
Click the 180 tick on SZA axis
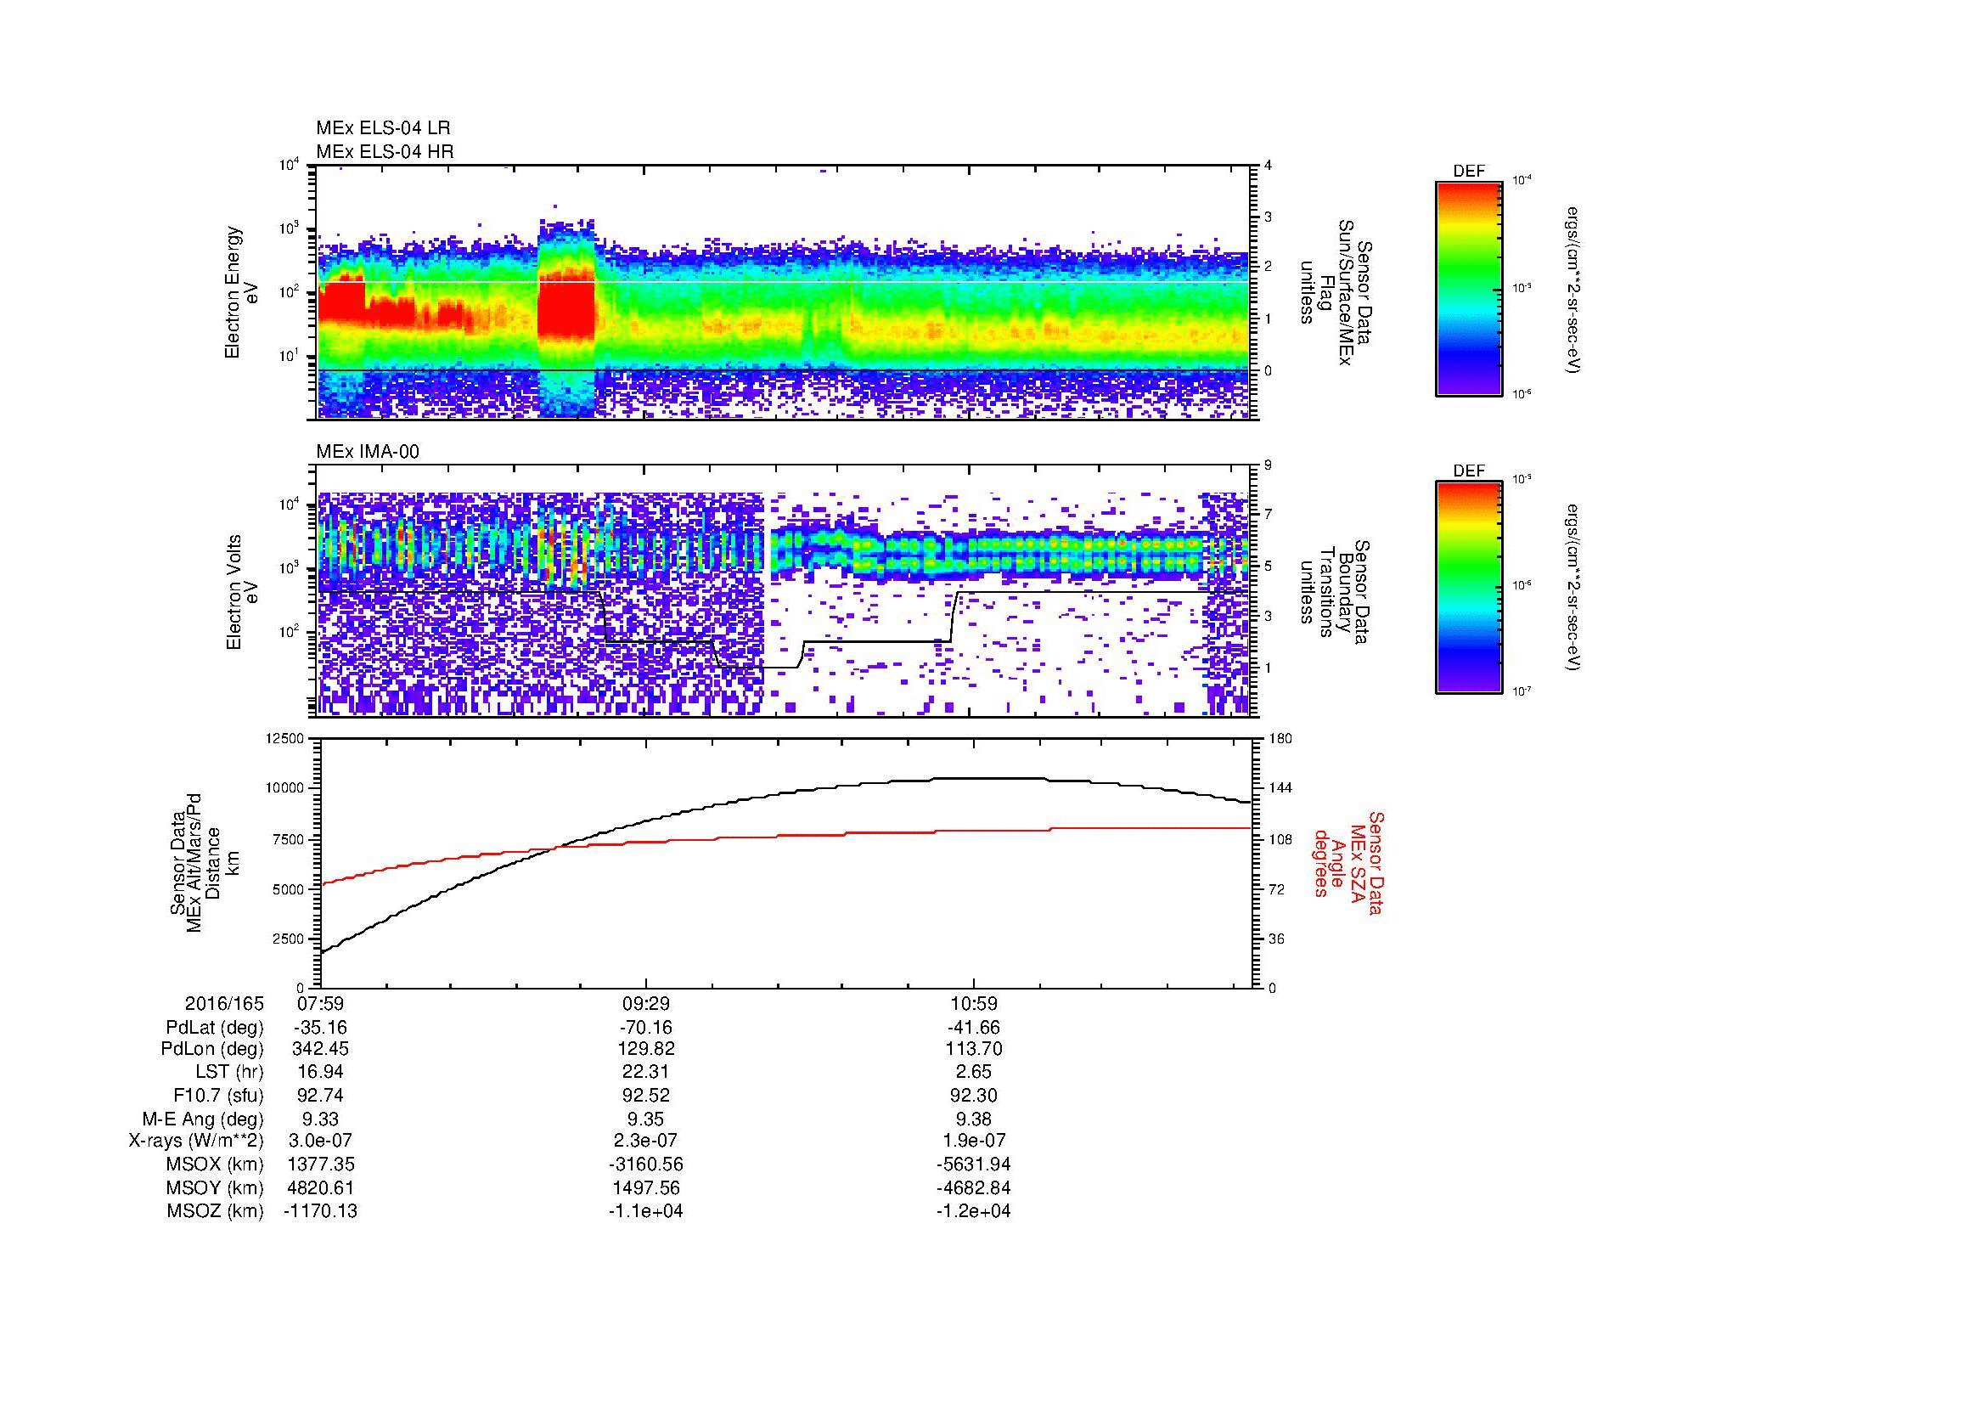tap(1280, 738)
